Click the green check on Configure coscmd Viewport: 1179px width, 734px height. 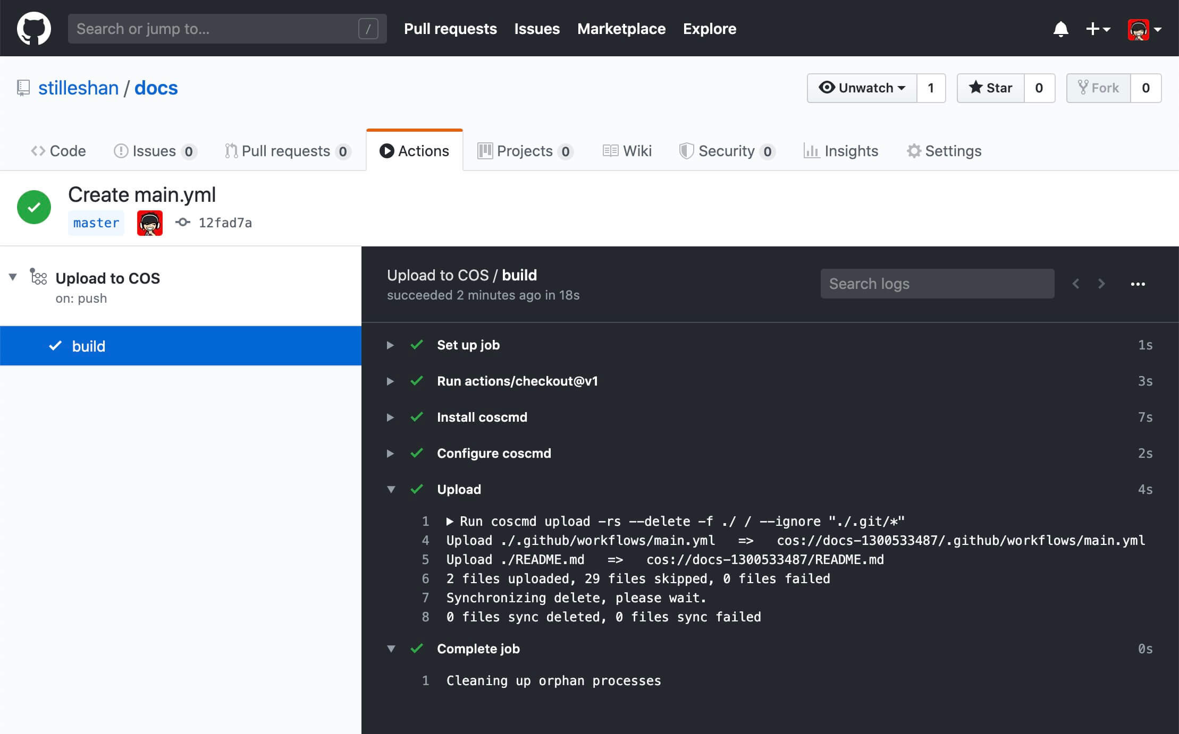point(417,453)
